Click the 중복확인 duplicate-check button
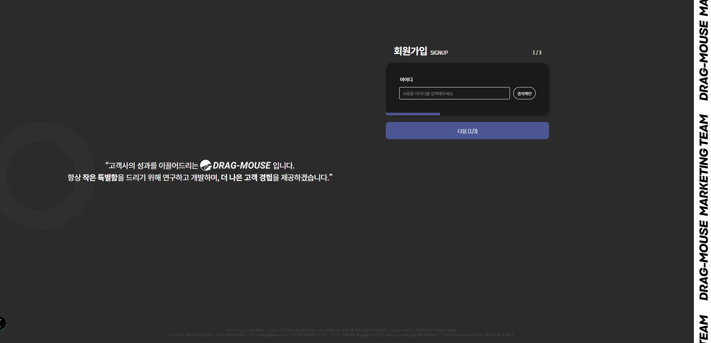The height and width of the screenshot is (343, 711). pos(524,93)
